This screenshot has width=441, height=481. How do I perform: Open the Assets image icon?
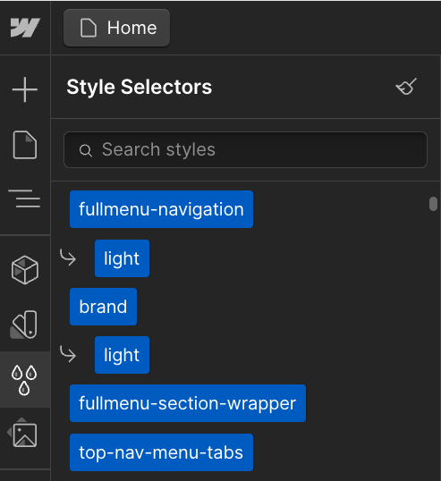22,432
